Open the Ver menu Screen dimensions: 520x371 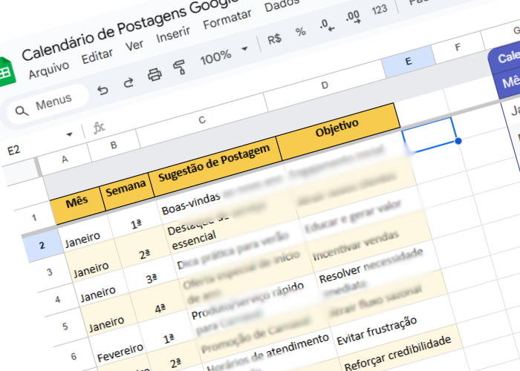(x=134, y=45)
